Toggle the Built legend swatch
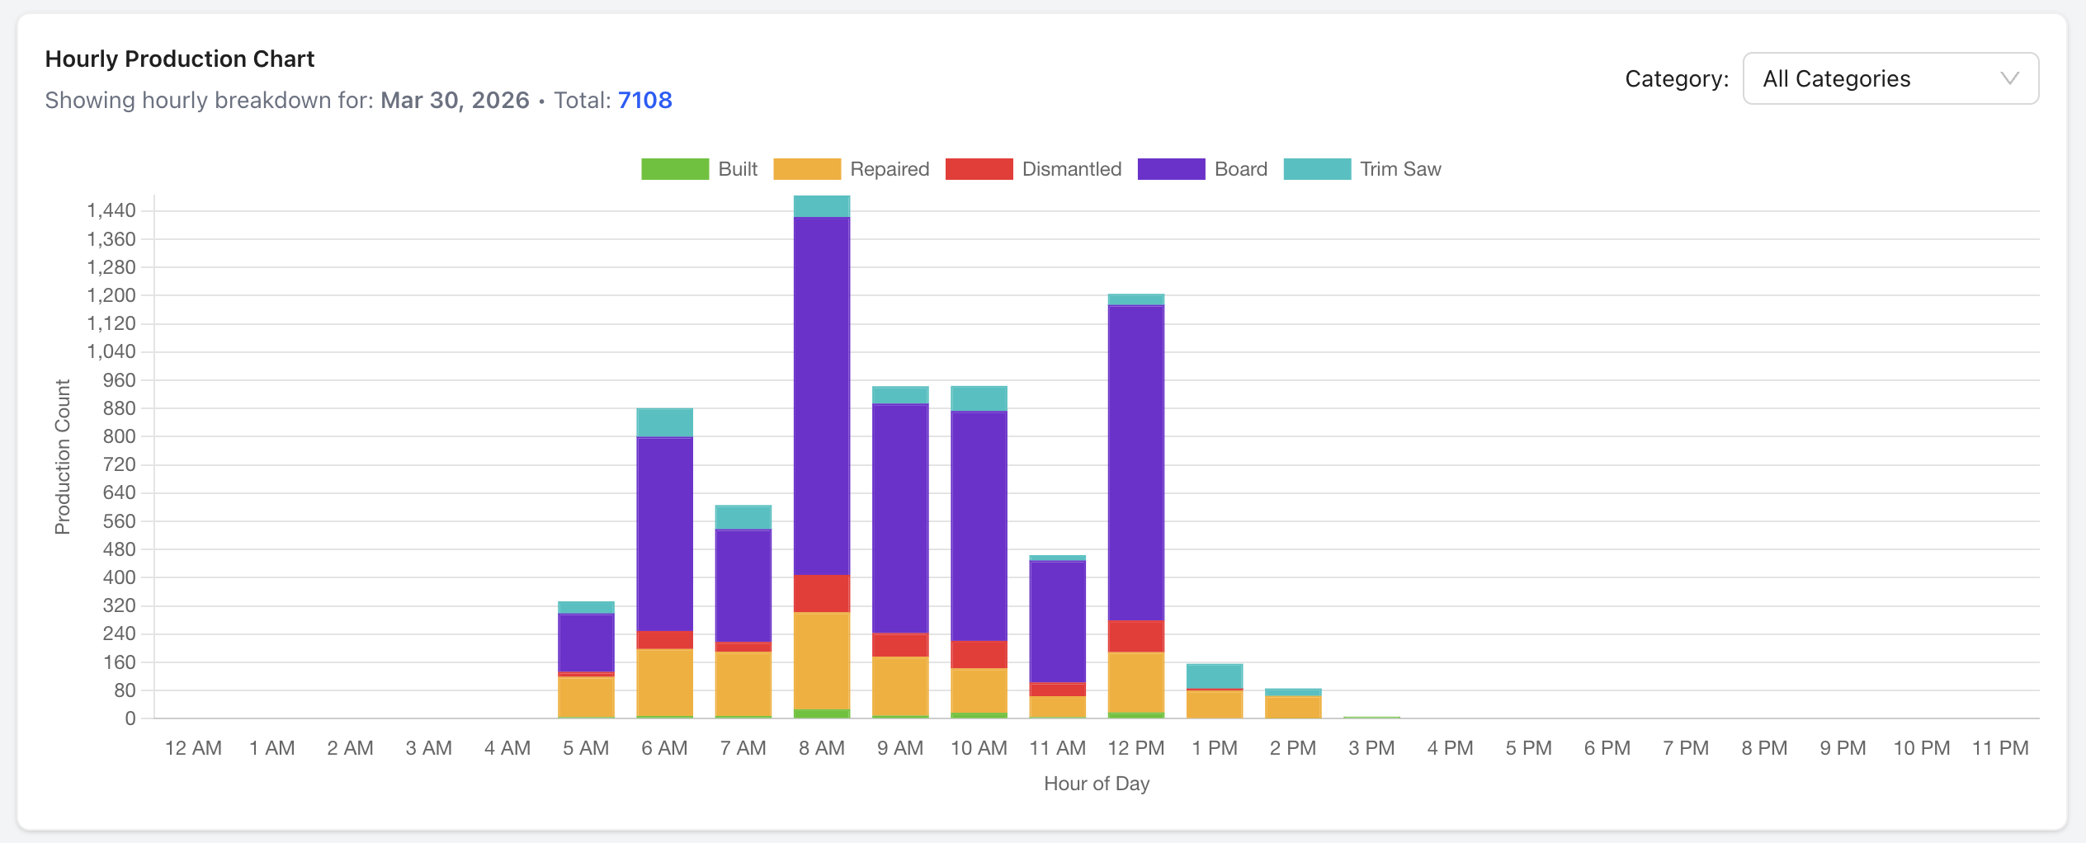Image resolution: width=2086 pixels, height=843 pixels. pyautogui.click(x=673, y=168)
